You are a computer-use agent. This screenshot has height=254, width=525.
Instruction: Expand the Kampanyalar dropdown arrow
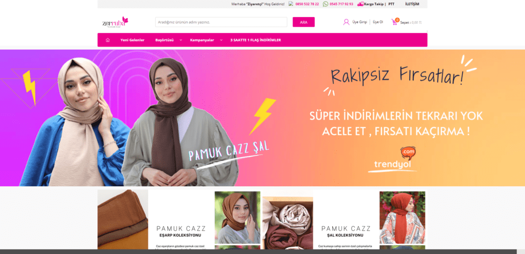pyautogui.click(x=221, y=40)
